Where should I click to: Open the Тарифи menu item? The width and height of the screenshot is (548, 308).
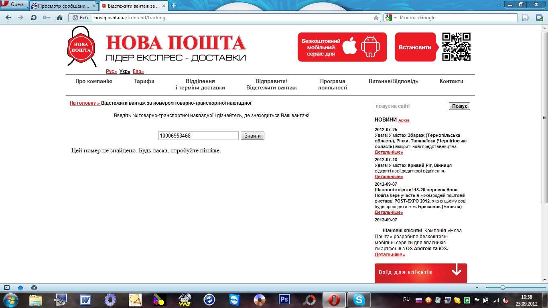pyautogui.click(x=144, y=81)
